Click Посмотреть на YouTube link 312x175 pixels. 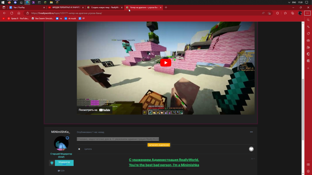pos(94,110)
